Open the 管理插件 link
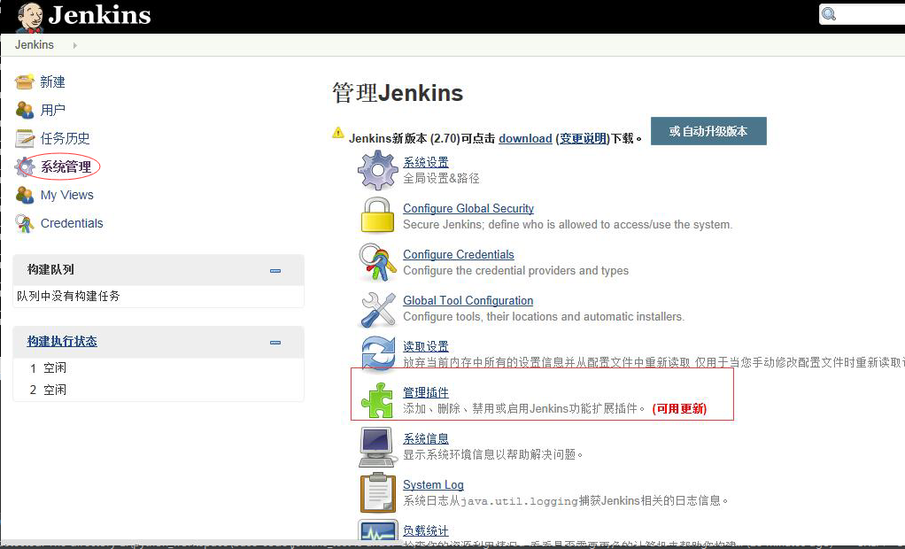Viewport: 905px width, 549px height. pos(425,392)
